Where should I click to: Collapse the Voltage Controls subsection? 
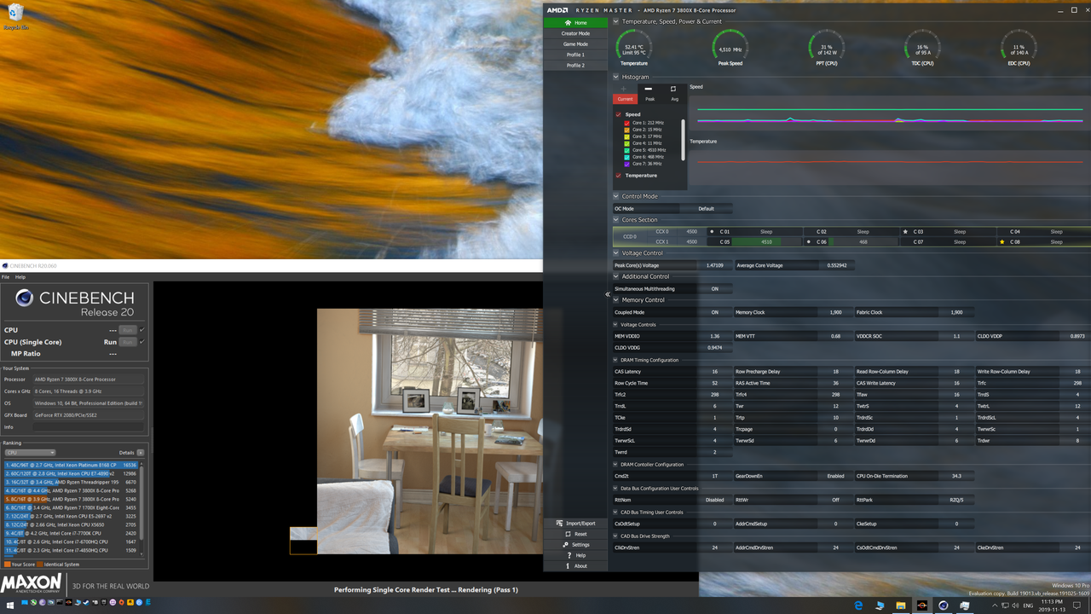pos(616,324)
